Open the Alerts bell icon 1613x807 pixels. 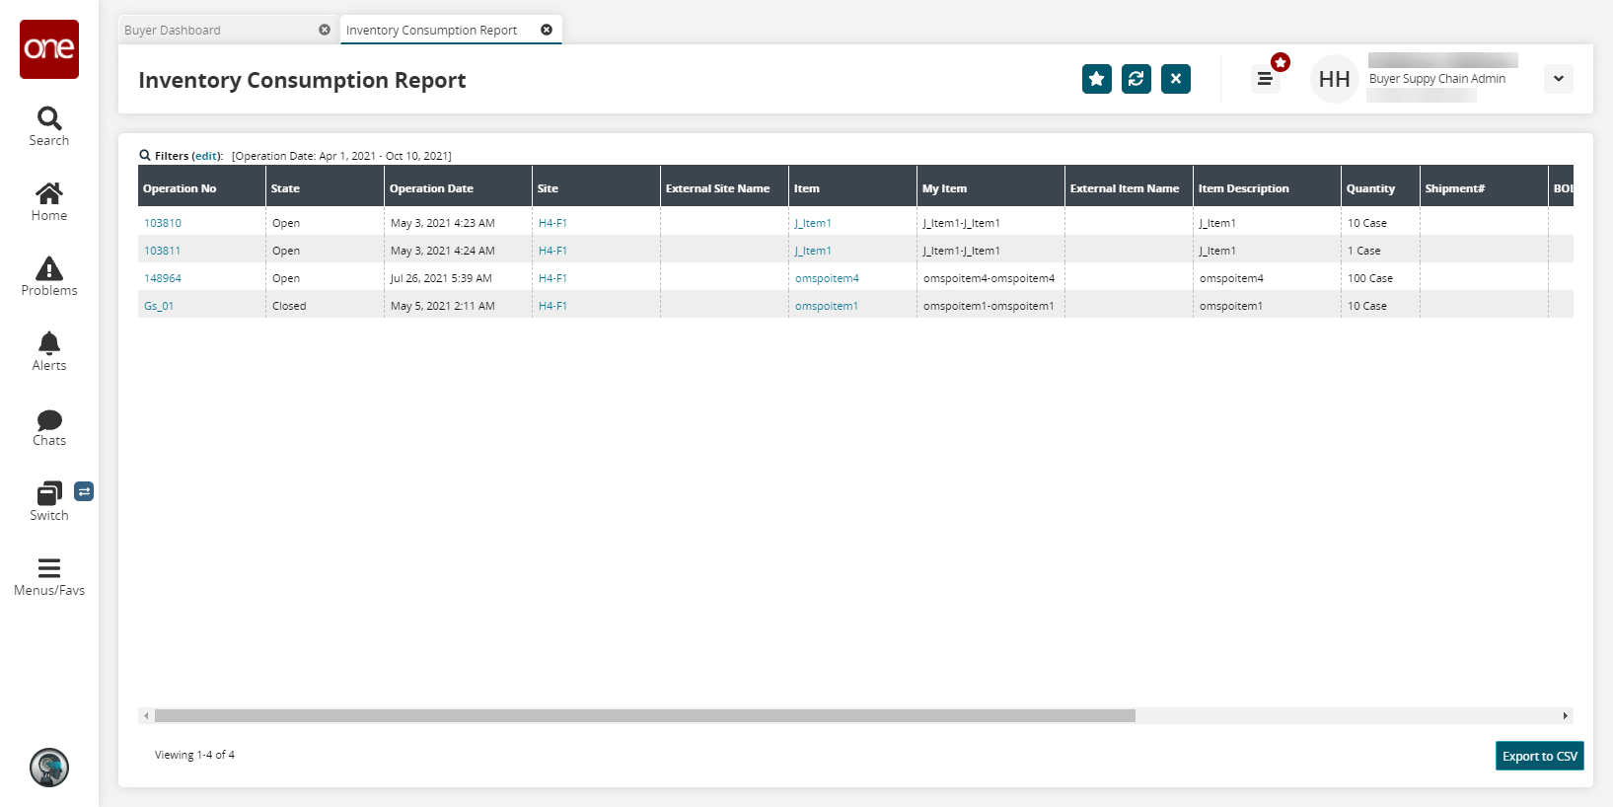pos(49,343)
